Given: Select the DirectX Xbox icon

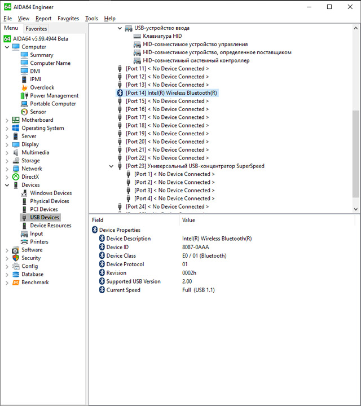Looking at the screenshot, I should (16, 177).
